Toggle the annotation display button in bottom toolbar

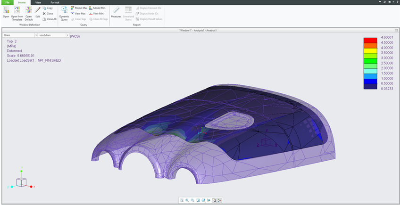pos(214,200)
